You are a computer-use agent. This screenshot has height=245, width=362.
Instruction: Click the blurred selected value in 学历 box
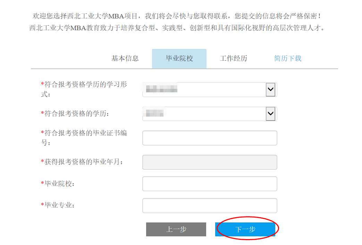click(155, 113)
